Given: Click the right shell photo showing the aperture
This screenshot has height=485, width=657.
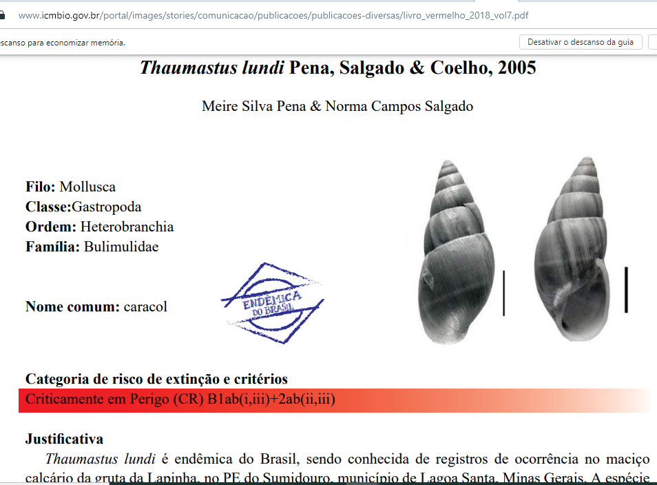Looking at the screenshot, I should [572, 249].
